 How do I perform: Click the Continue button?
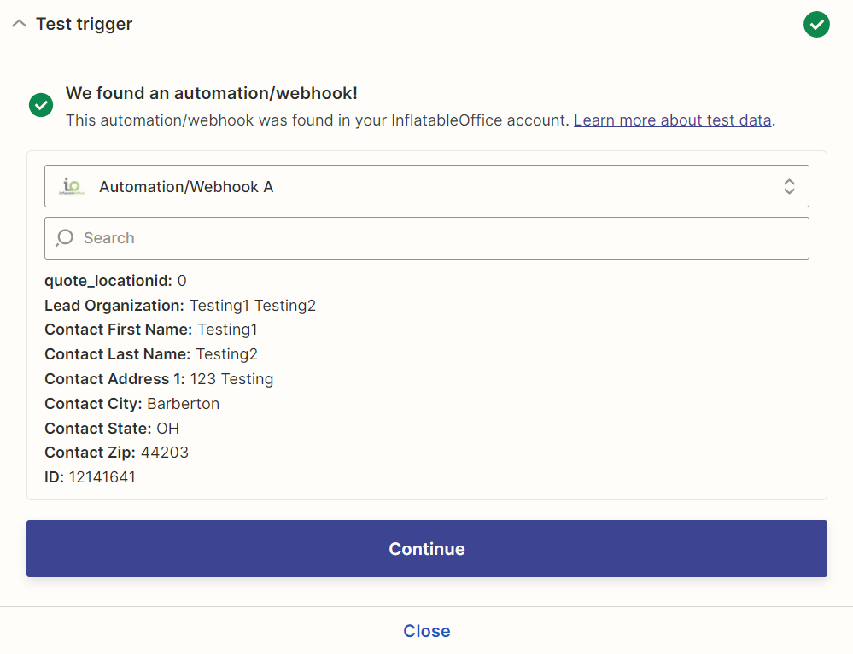(427, 548)
